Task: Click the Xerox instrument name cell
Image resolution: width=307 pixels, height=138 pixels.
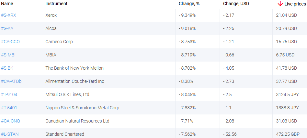Action: pos(51,15)
